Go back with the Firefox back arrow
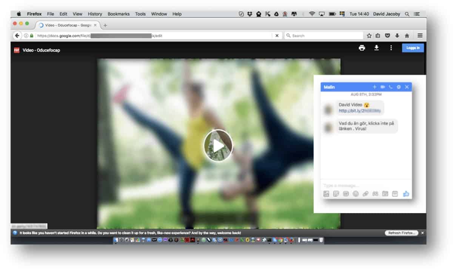This screenshot has width=453, height=271. (17, 35)
